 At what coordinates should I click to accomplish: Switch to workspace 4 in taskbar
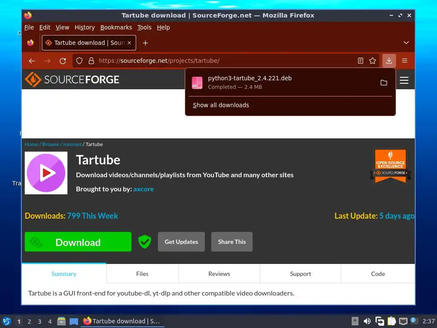[50, 322]
